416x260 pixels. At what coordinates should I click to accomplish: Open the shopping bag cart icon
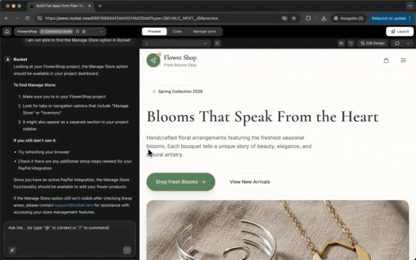(386, 60)
